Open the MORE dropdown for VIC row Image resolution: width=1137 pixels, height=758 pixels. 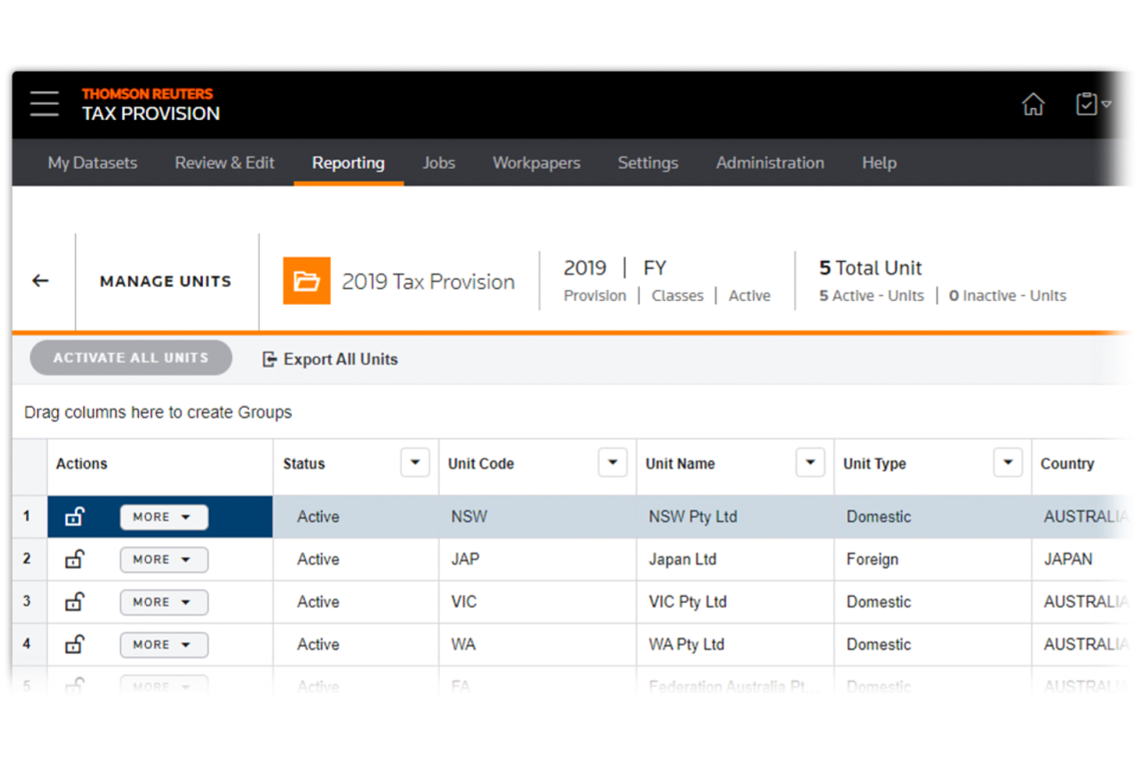point(164,602)
